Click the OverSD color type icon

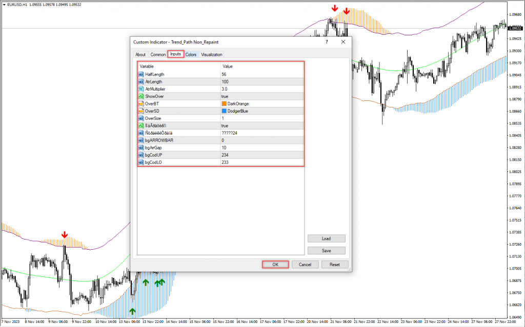pyautogui.click(x=141, y=111)
